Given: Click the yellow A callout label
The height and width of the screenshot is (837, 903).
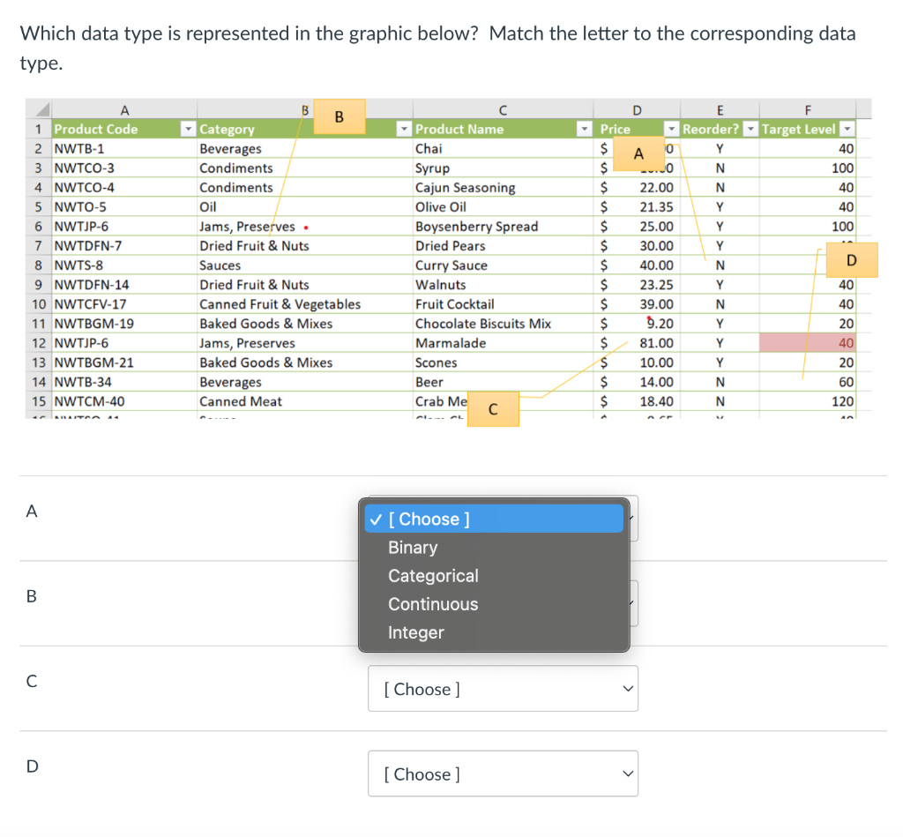Looking at the screenshot, I should pyautogui.click(x=638, y=154).
